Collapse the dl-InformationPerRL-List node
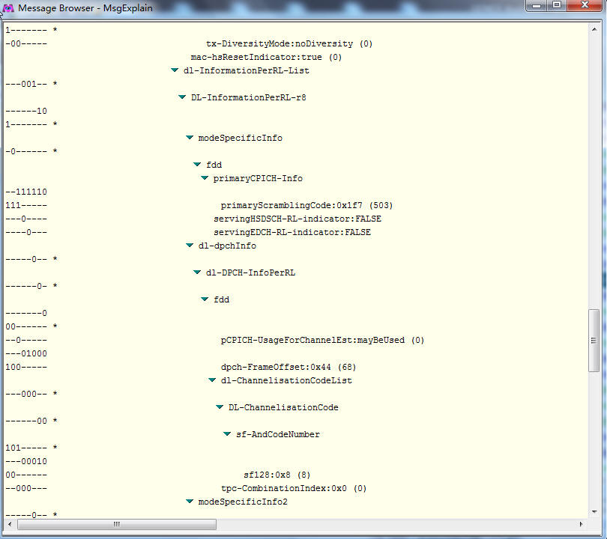Viewport: 607px width, 539px height. coord(175,70)
